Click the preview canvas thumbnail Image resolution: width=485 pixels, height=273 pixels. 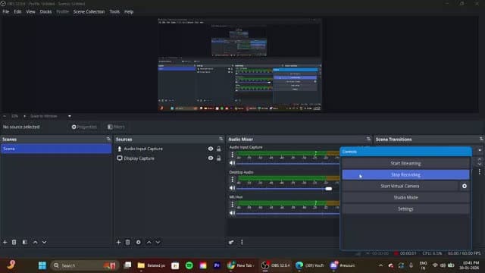[x=239, y=64]
